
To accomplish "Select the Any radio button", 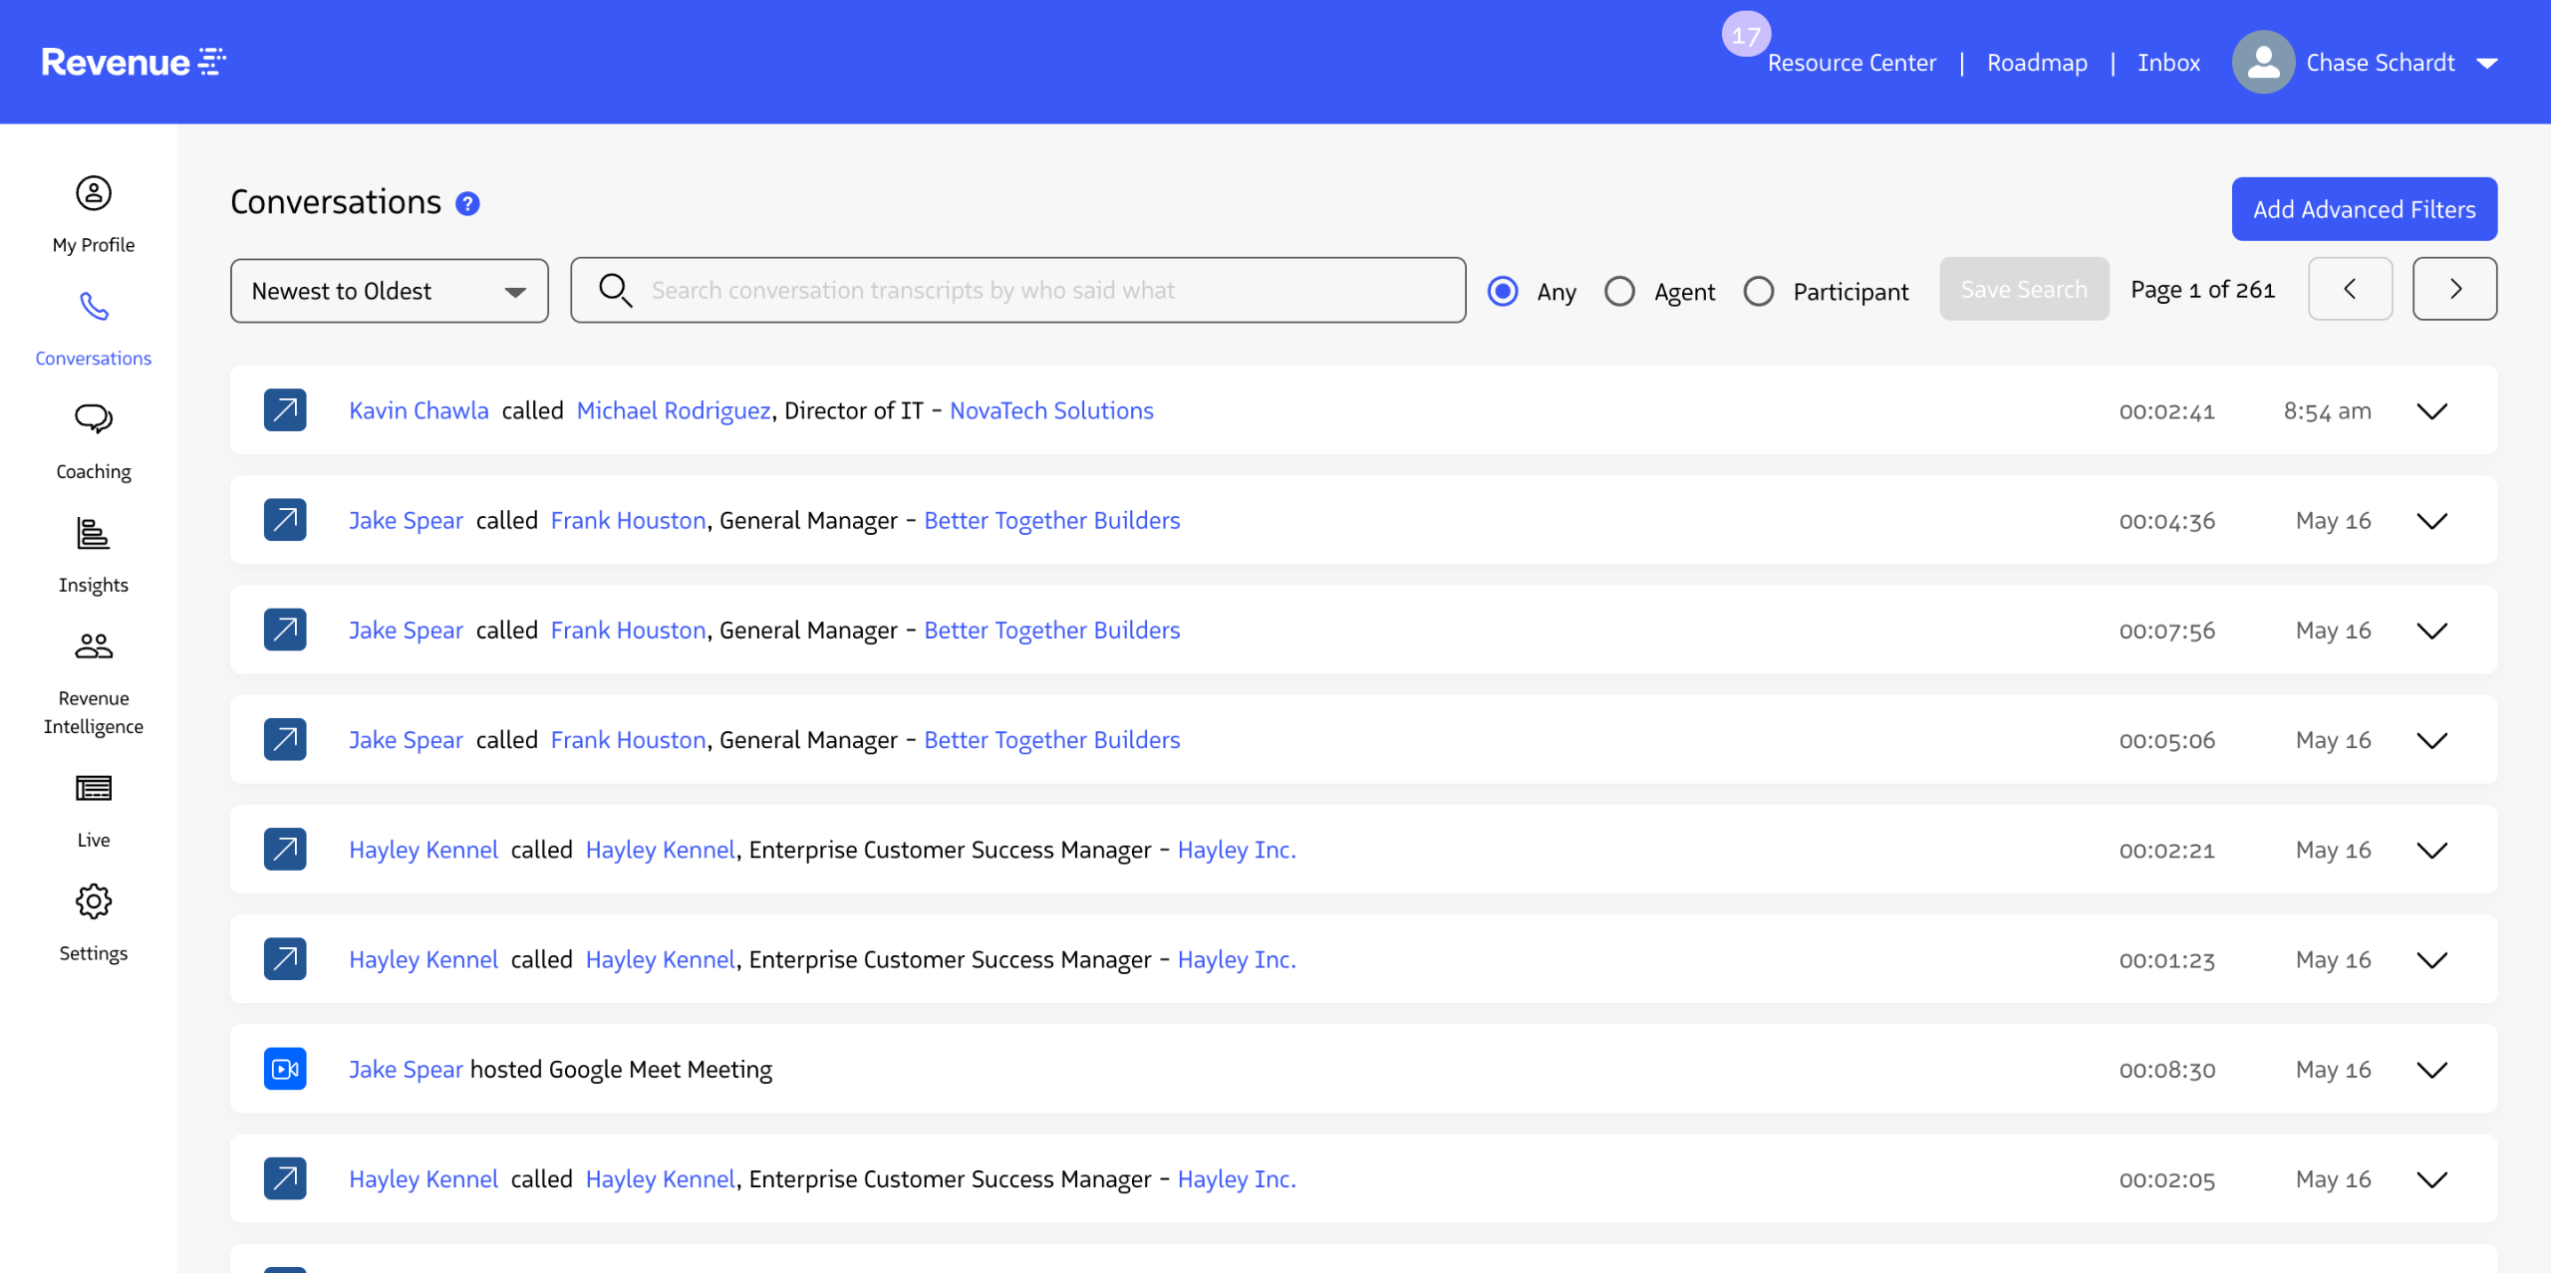I will 1503,291.
